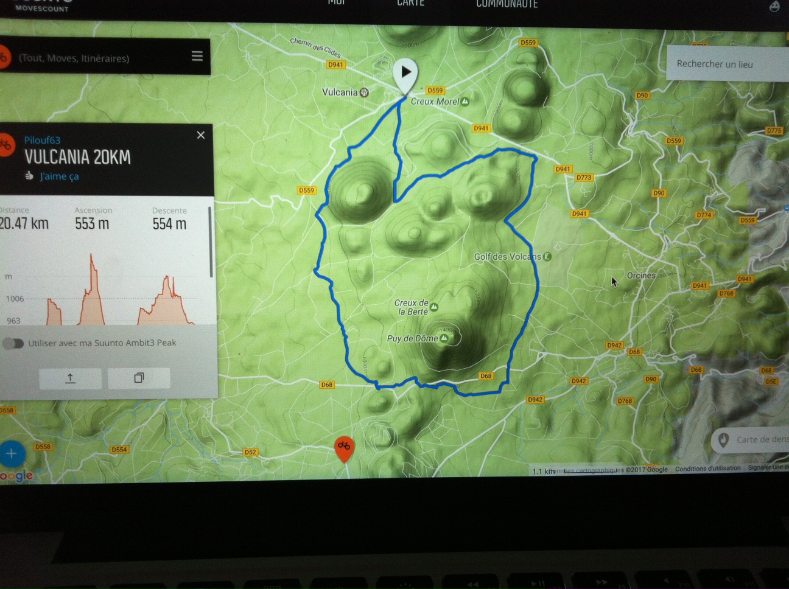
Task: Click the blue plus button to add
Action: point(12,453)
